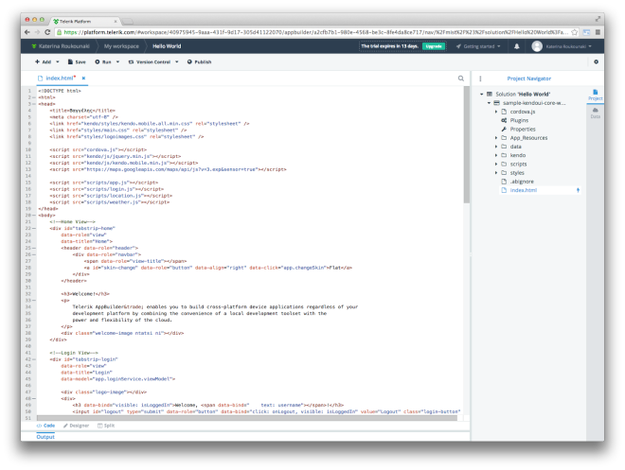
Task: Open the Chrome menu icon
Action: click(x=598, y=32)
